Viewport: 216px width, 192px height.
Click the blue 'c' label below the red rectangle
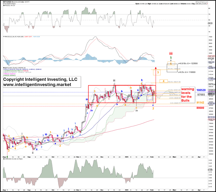153,105
